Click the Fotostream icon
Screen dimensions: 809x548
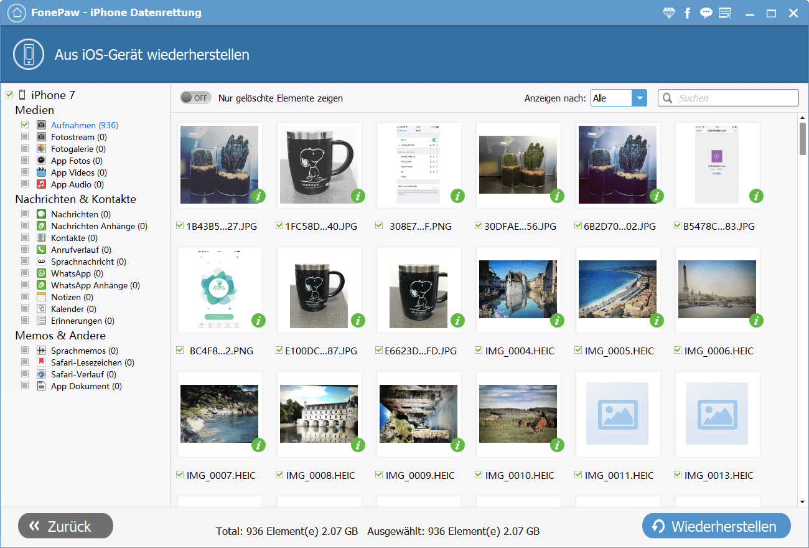(x=41, y=137)
